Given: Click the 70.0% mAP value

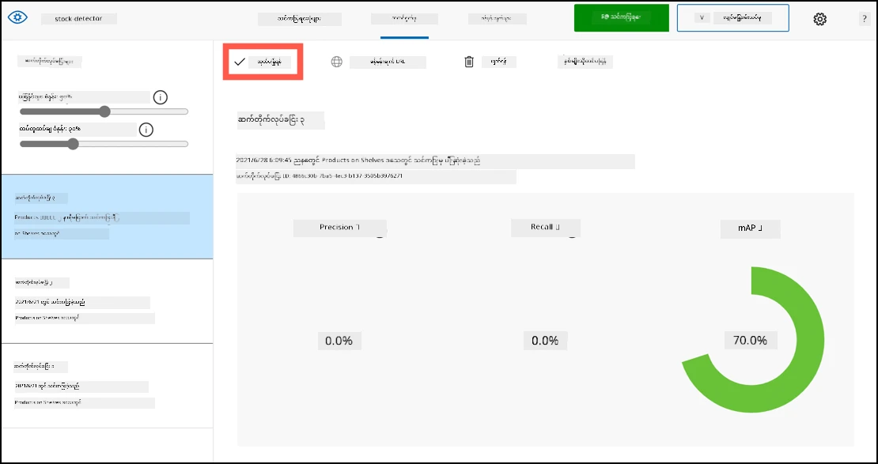Looking at the screenshot, I should click(751, 341).
